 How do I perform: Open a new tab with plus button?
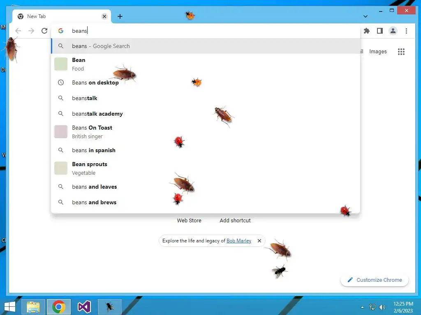tap(120, 16)
